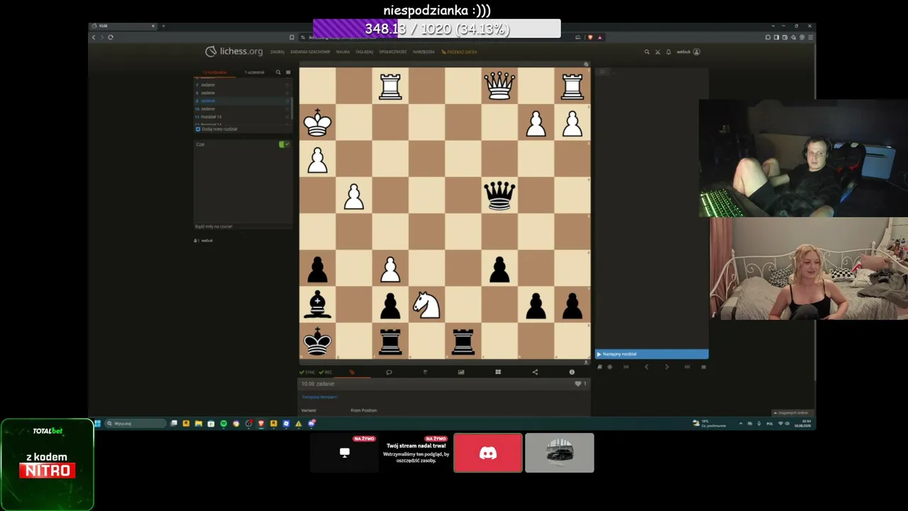Jump to first move

(626, 367)
